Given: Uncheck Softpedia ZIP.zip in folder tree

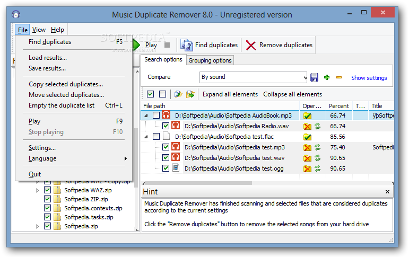Looking at the screenshot, I should pos(47,199).
